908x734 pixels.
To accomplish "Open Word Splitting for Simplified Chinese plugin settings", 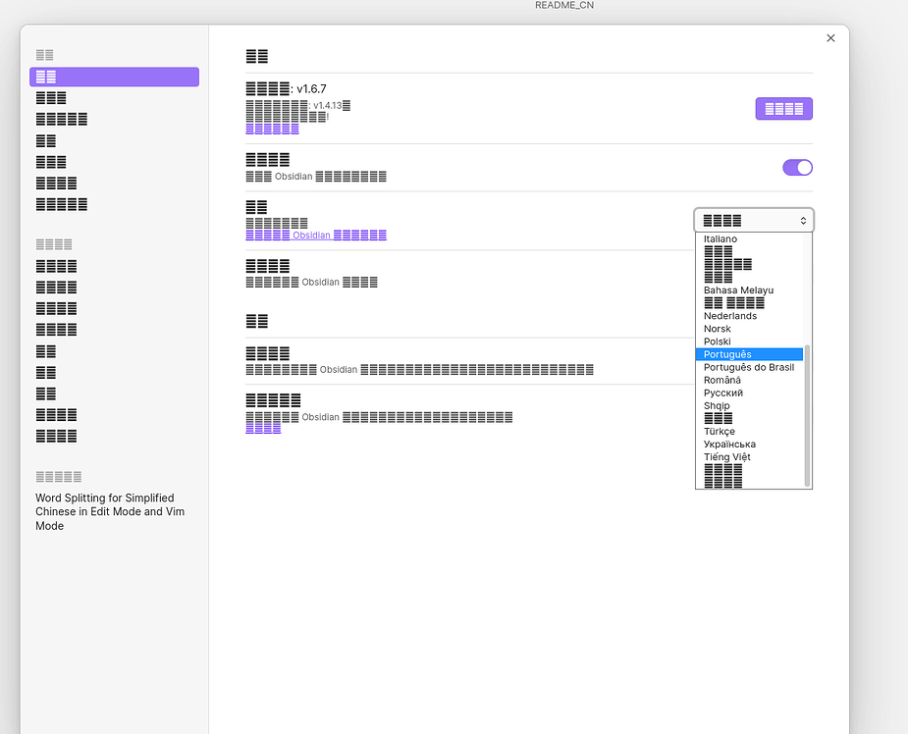I will pyautogui.click(x=110, y=511).
